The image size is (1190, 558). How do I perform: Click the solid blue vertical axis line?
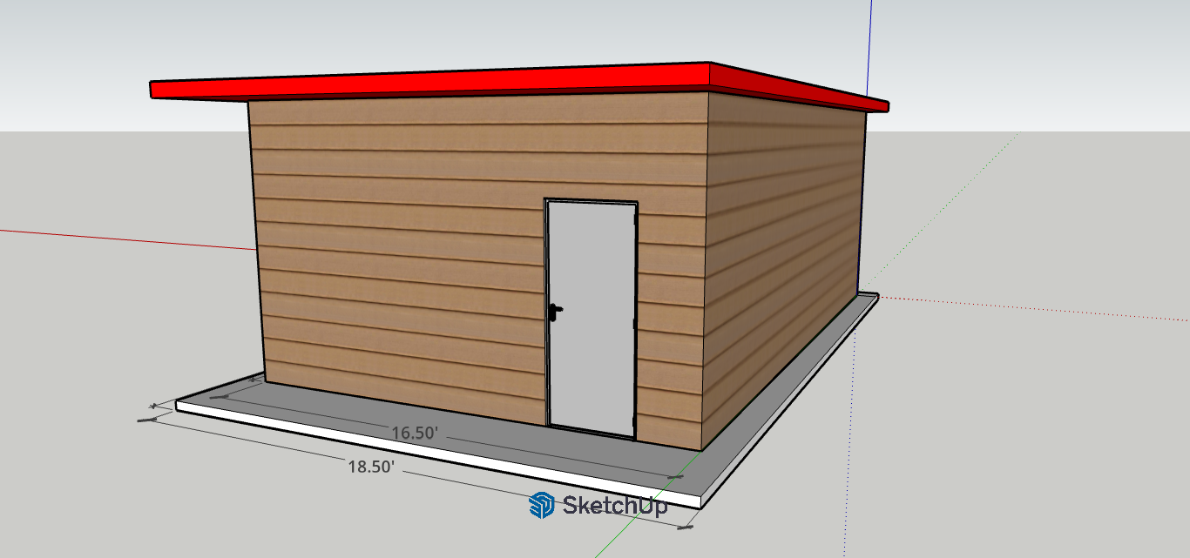(869, 44)
